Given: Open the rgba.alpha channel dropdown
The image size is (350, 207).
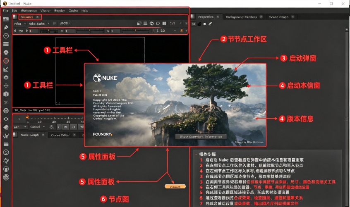Looking at the screenshot, I should point(39,24).
